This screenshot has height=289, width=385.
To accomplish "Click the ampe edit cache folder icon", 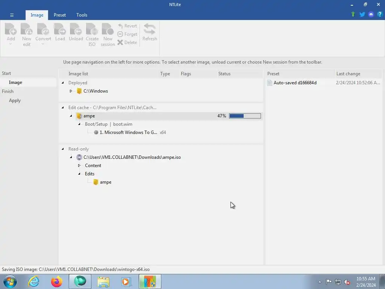I will (79, 116).
